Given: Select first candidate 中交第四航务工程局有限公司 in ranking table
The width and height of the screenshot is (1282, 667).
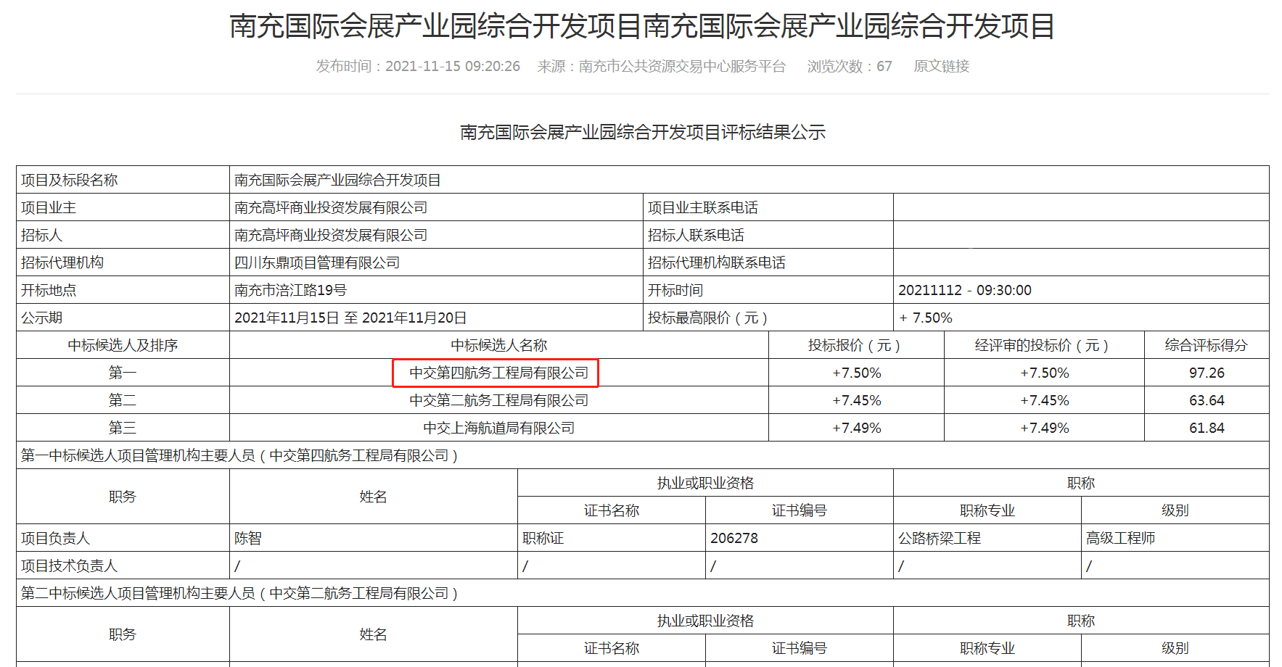Looking at the screenshot, I should coord(499,373).
